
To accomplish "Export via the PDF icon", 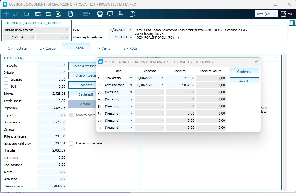I will pyautogui.click(x=120, y=14).
